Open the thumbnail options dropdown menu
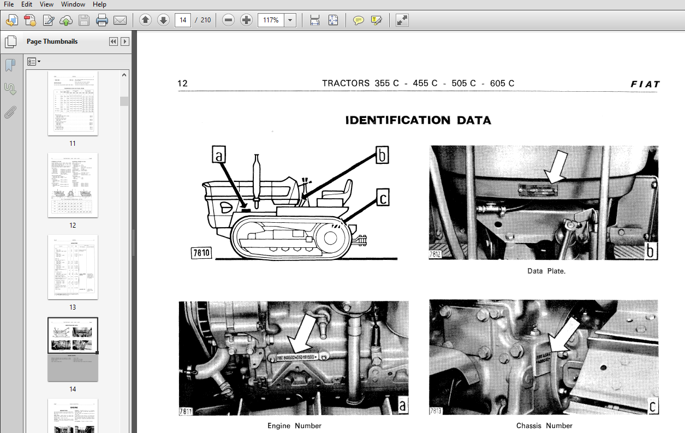The image size is (685, 433). [x=34, y=62]
